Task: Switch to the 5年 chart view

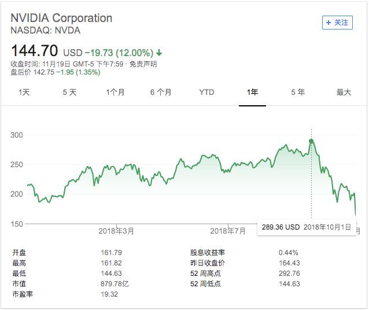Action: 298,93
